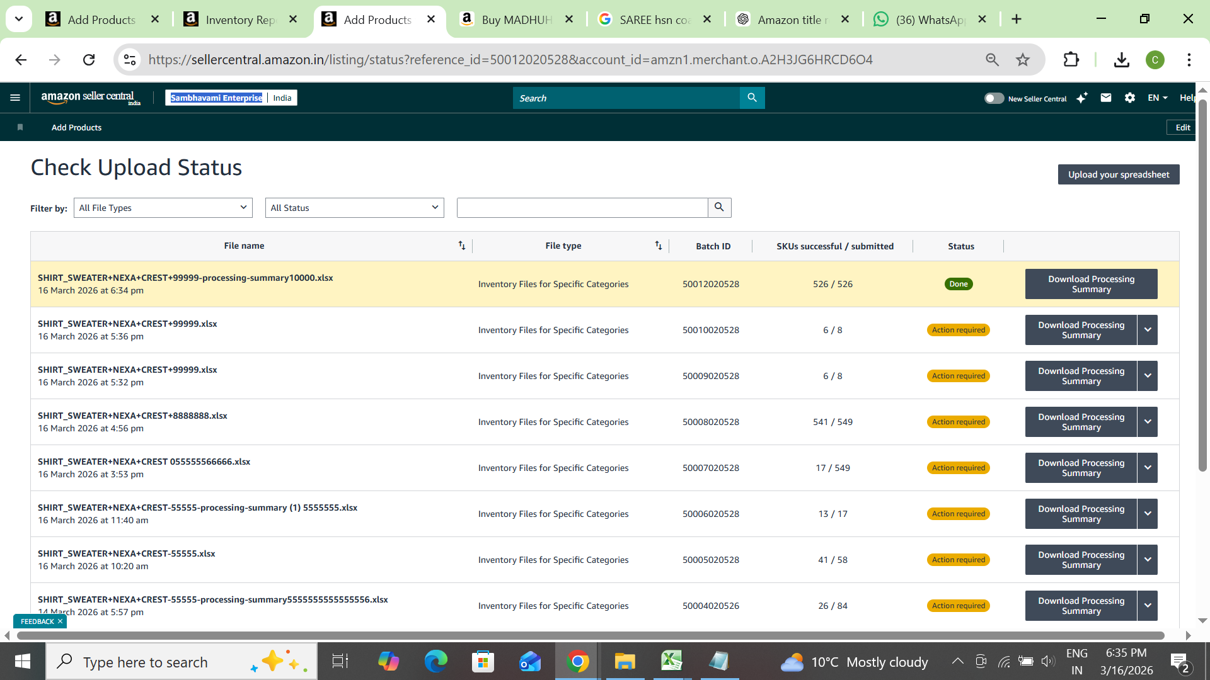Screen dimensions: 1210x680
Task: Click the upload filter search magnifier icon
Action: tap(719, 207)
